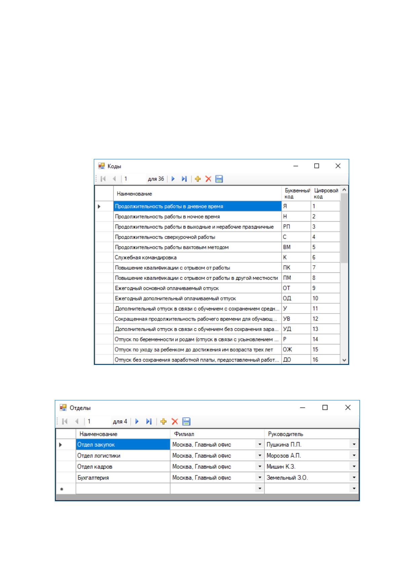
Task: Click the Буквенный код column header
Action: click(x=296, y=194)
